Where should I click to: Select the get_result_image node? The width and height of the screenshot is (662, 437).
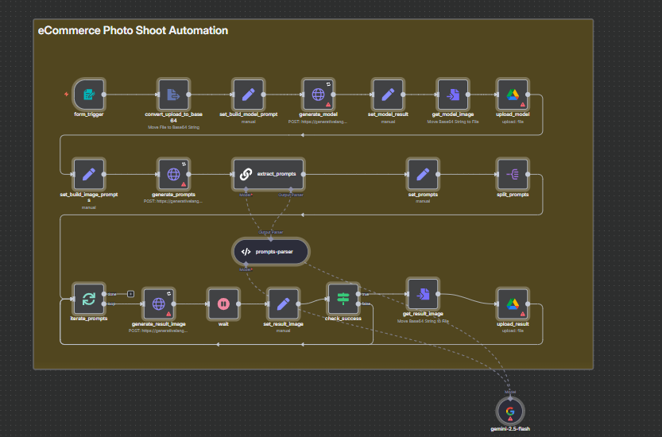[423, 294]
